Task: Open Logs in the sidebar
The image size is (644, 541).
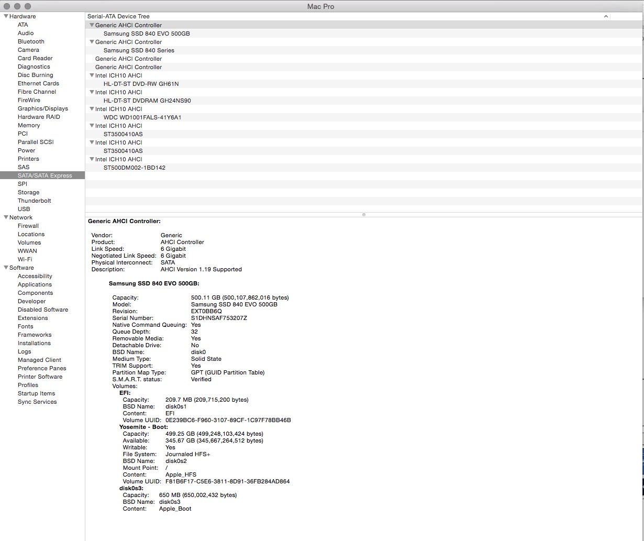Action: click(x=25, y=351)
